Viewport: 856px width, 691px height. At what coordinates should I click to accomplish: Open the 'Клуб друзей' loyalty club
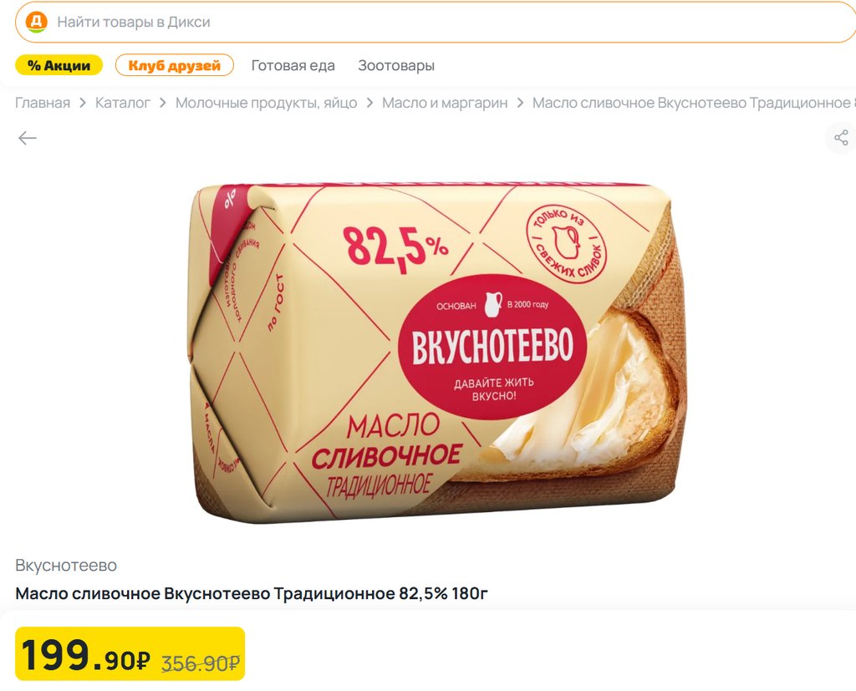175,65
